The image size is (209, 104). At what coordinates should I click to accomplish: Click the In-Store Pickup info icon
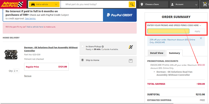103,47
